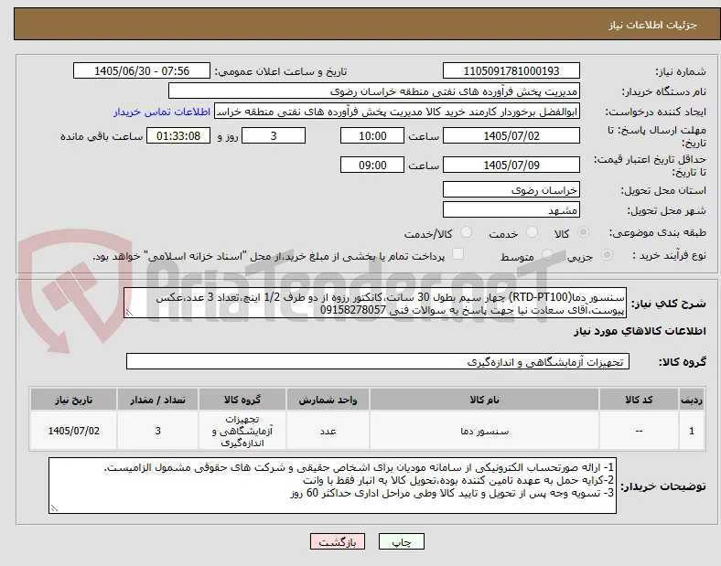Click the delivery province خراسان رضوی field
The width and height of the screenshot is (721, 566).
pyautogui.click(x=511, y=190)
